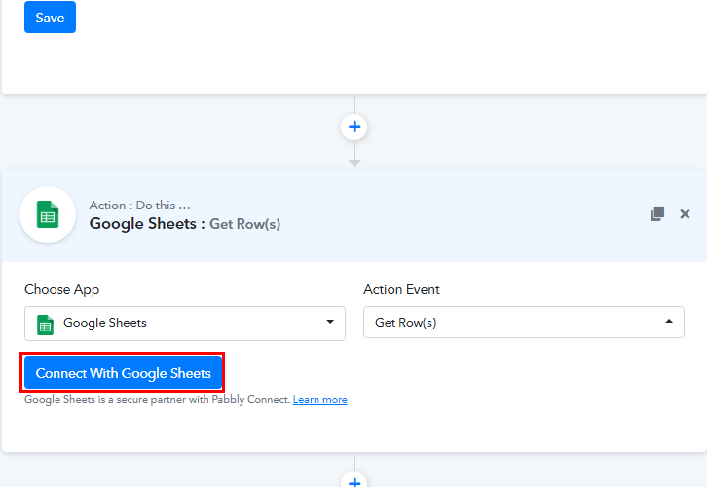Open the Choose App dropdown
Screen dimensions: 707x487
point(185,323)
